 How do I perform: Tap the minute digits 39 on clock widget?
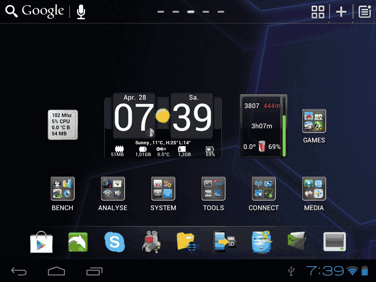192,117
